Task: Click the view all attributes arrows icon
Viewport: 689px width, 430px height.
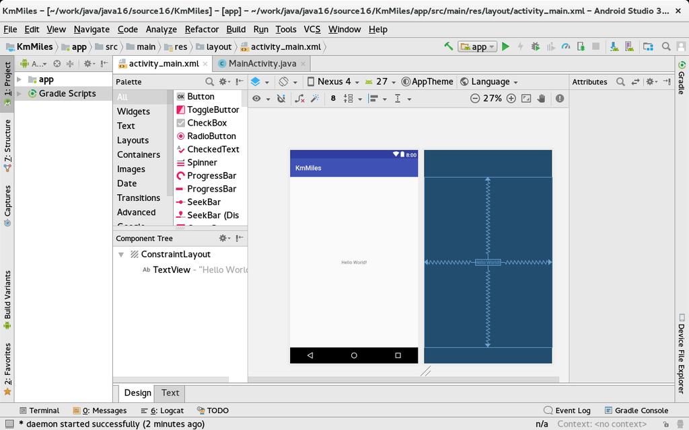Action: click(635, 81)
